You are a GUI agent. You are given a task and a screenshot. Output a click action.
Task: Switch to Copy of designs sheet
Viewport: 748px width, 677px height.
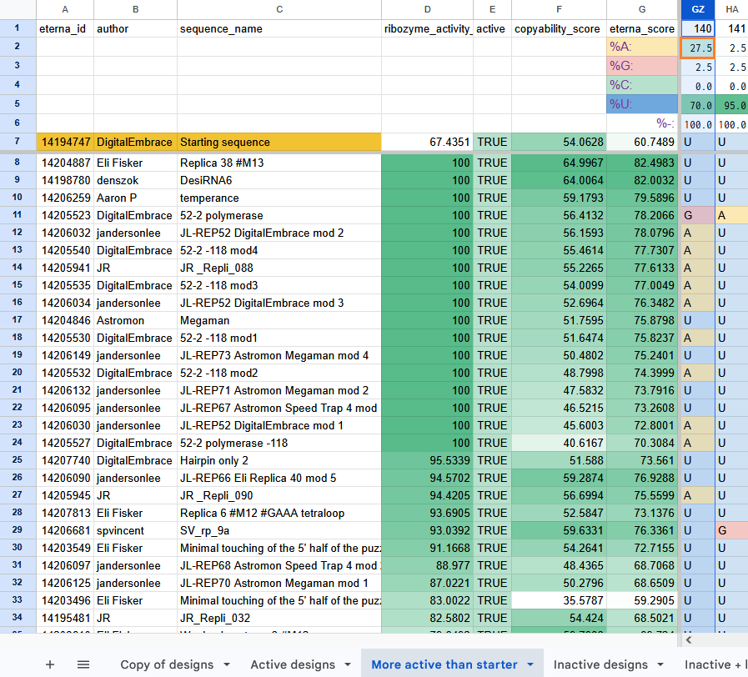(x=167, y=664)
